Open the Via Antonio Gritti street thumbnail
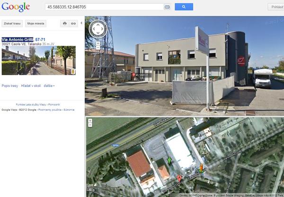The width and height of the screenshot is (284, 197). coord(39,60)
